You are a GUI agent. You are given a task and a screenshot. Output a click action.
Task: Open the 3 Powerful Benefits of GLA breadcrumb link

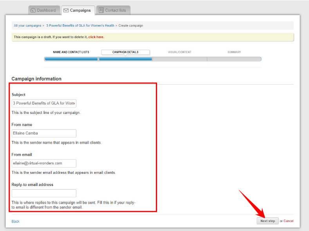[x=80, y=25]
